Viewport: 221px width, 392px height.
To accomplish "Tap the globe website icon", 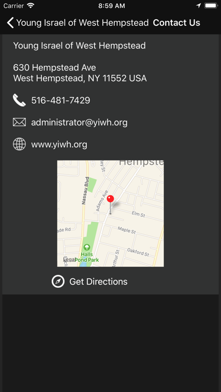I will click(x=19, y=144).
